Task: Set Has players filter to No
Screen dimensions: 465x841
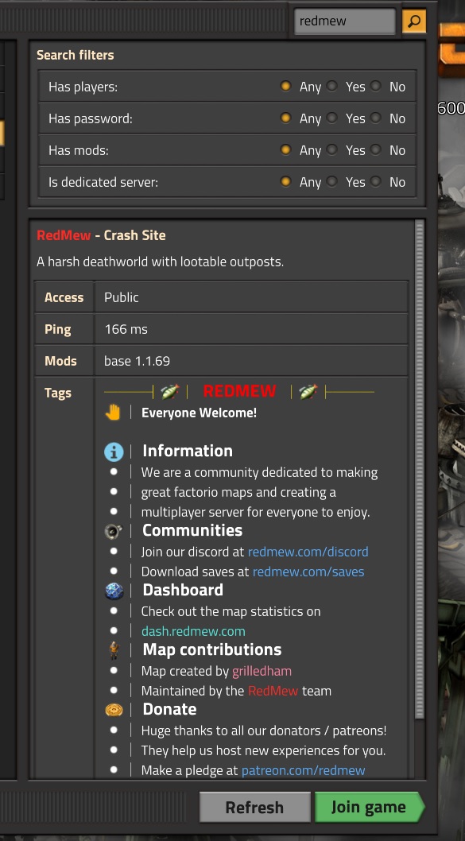Action: click(376, 87)
